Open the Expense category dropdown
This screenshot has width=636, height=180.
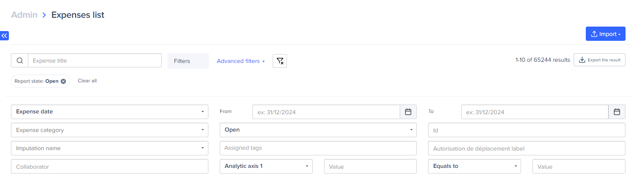[109, 130]
